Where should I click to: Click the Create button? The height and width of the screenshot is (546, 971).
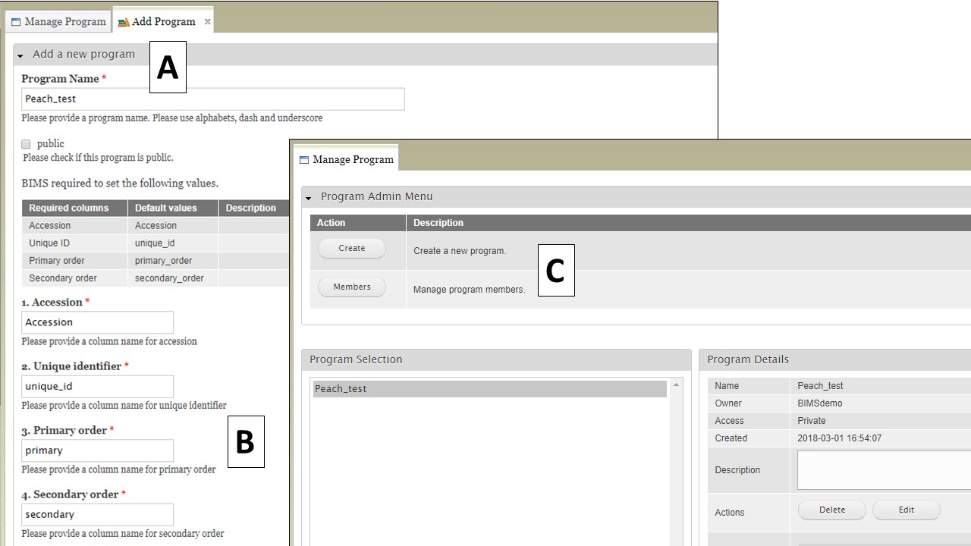point(352,248)
